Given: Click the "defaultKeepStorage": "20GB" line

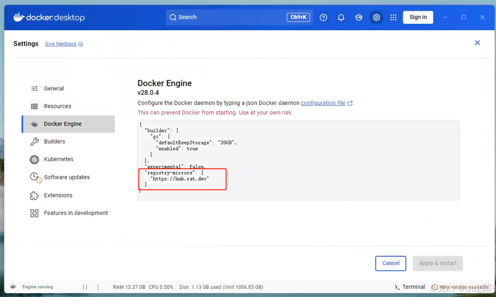Looking at the screenshot, I should pos(196,143).
